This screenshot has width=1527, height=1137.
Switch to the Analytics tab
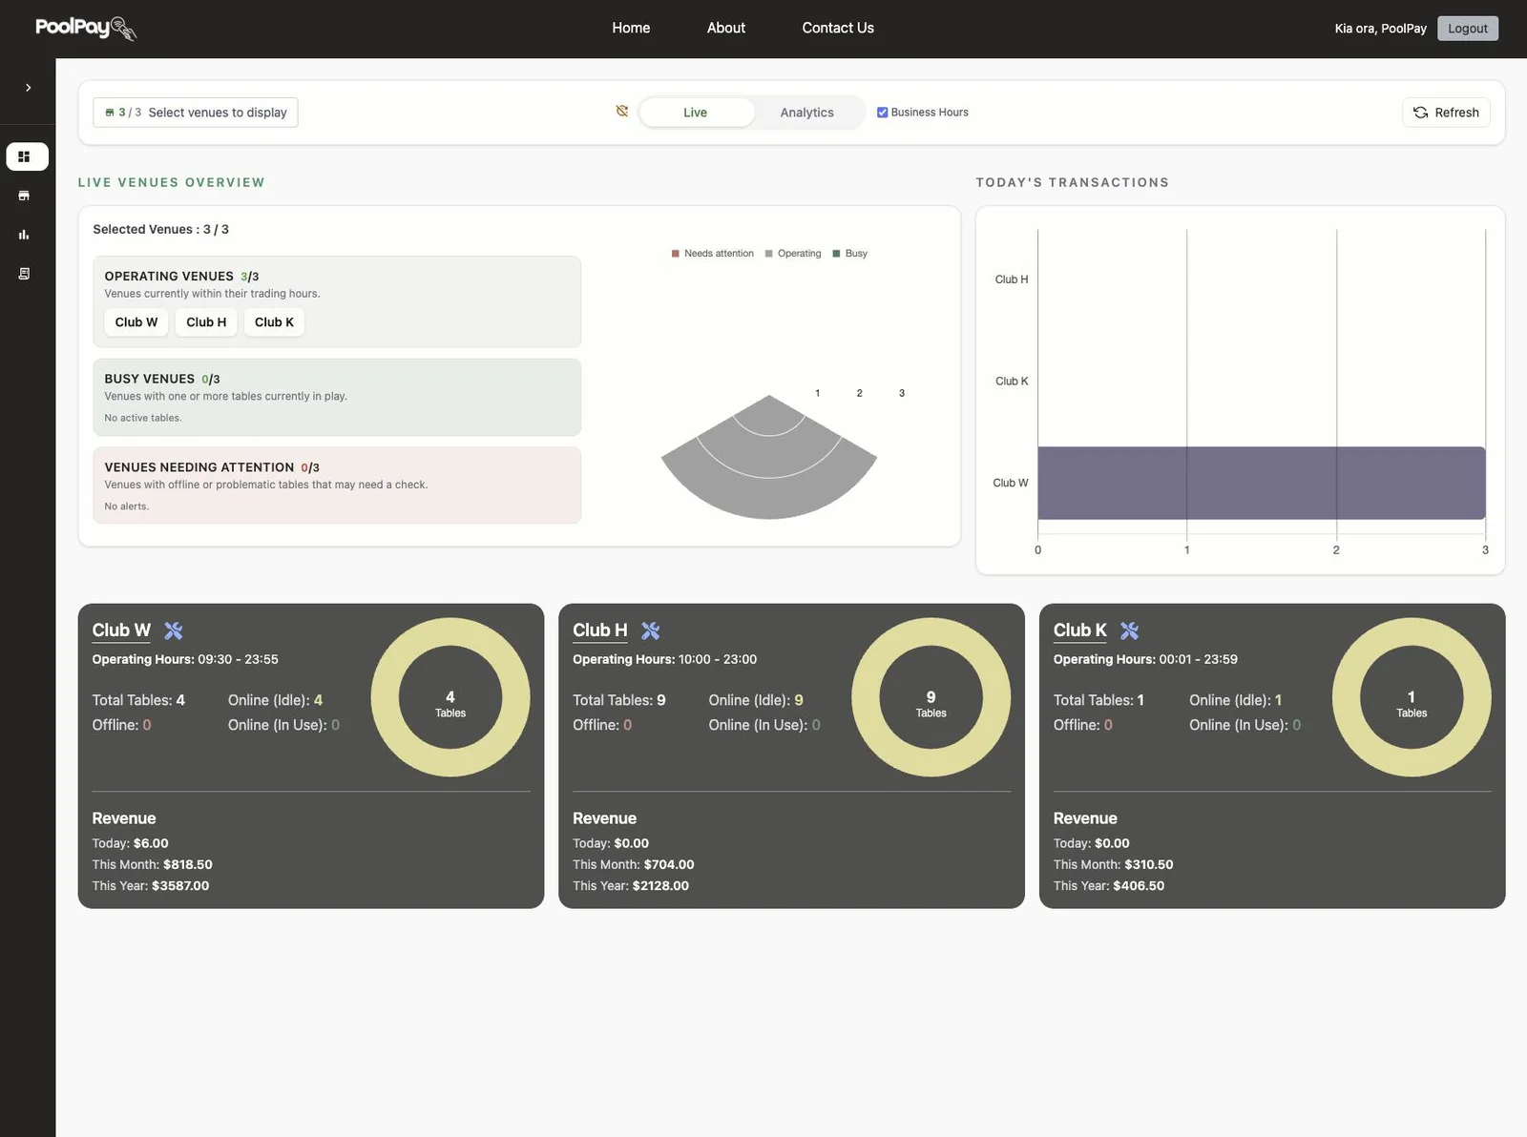807,113
